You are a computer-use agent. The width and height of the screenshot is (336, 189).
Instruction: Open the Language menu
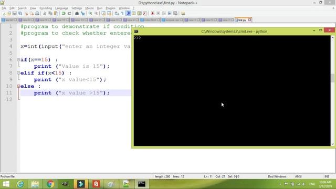[x=61, y=8]
